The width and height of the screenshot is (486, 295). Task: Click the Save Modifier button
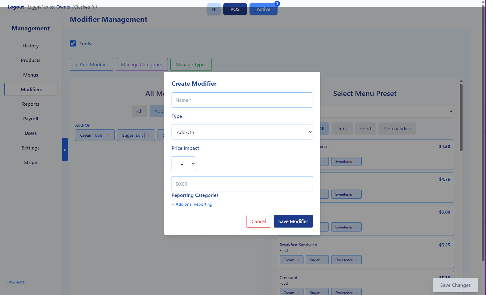tap(293, 221)
